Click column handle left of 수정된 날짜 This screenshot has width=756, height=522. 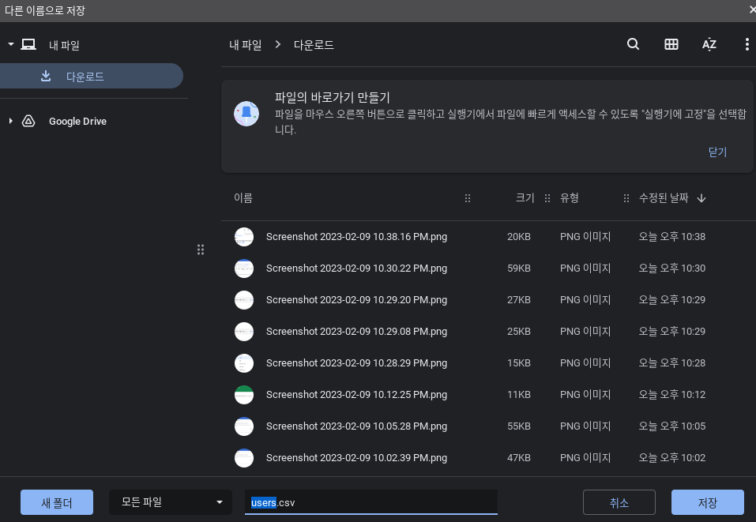tap(626, 198)
